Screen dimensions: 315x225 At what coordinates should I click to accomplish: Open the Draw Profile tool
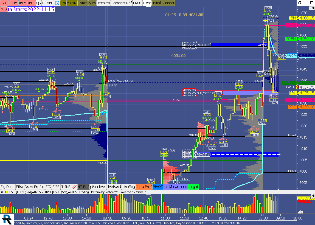(34, 187)
